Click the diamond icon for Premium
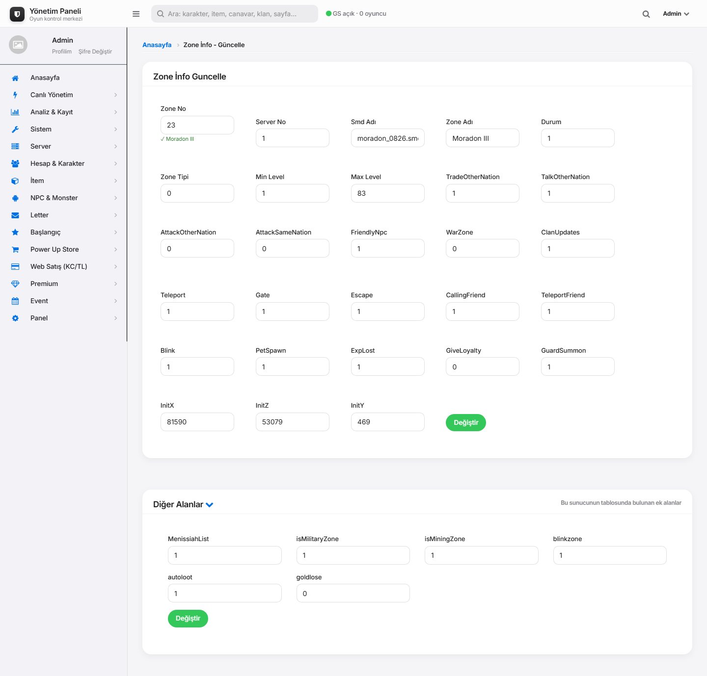 point(15,284)
